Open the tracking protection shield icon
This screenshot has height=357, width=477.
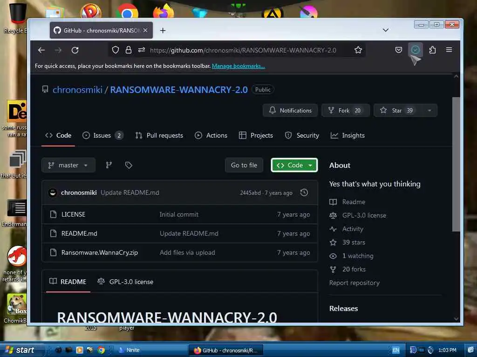point(116,50)
